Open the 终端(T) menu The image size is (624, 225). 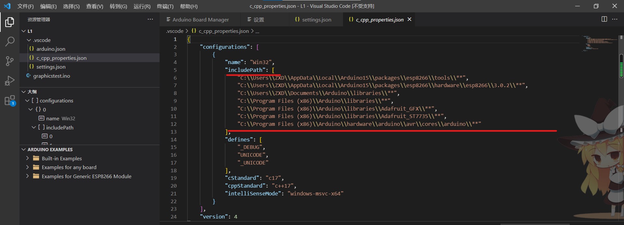(165, 6)
